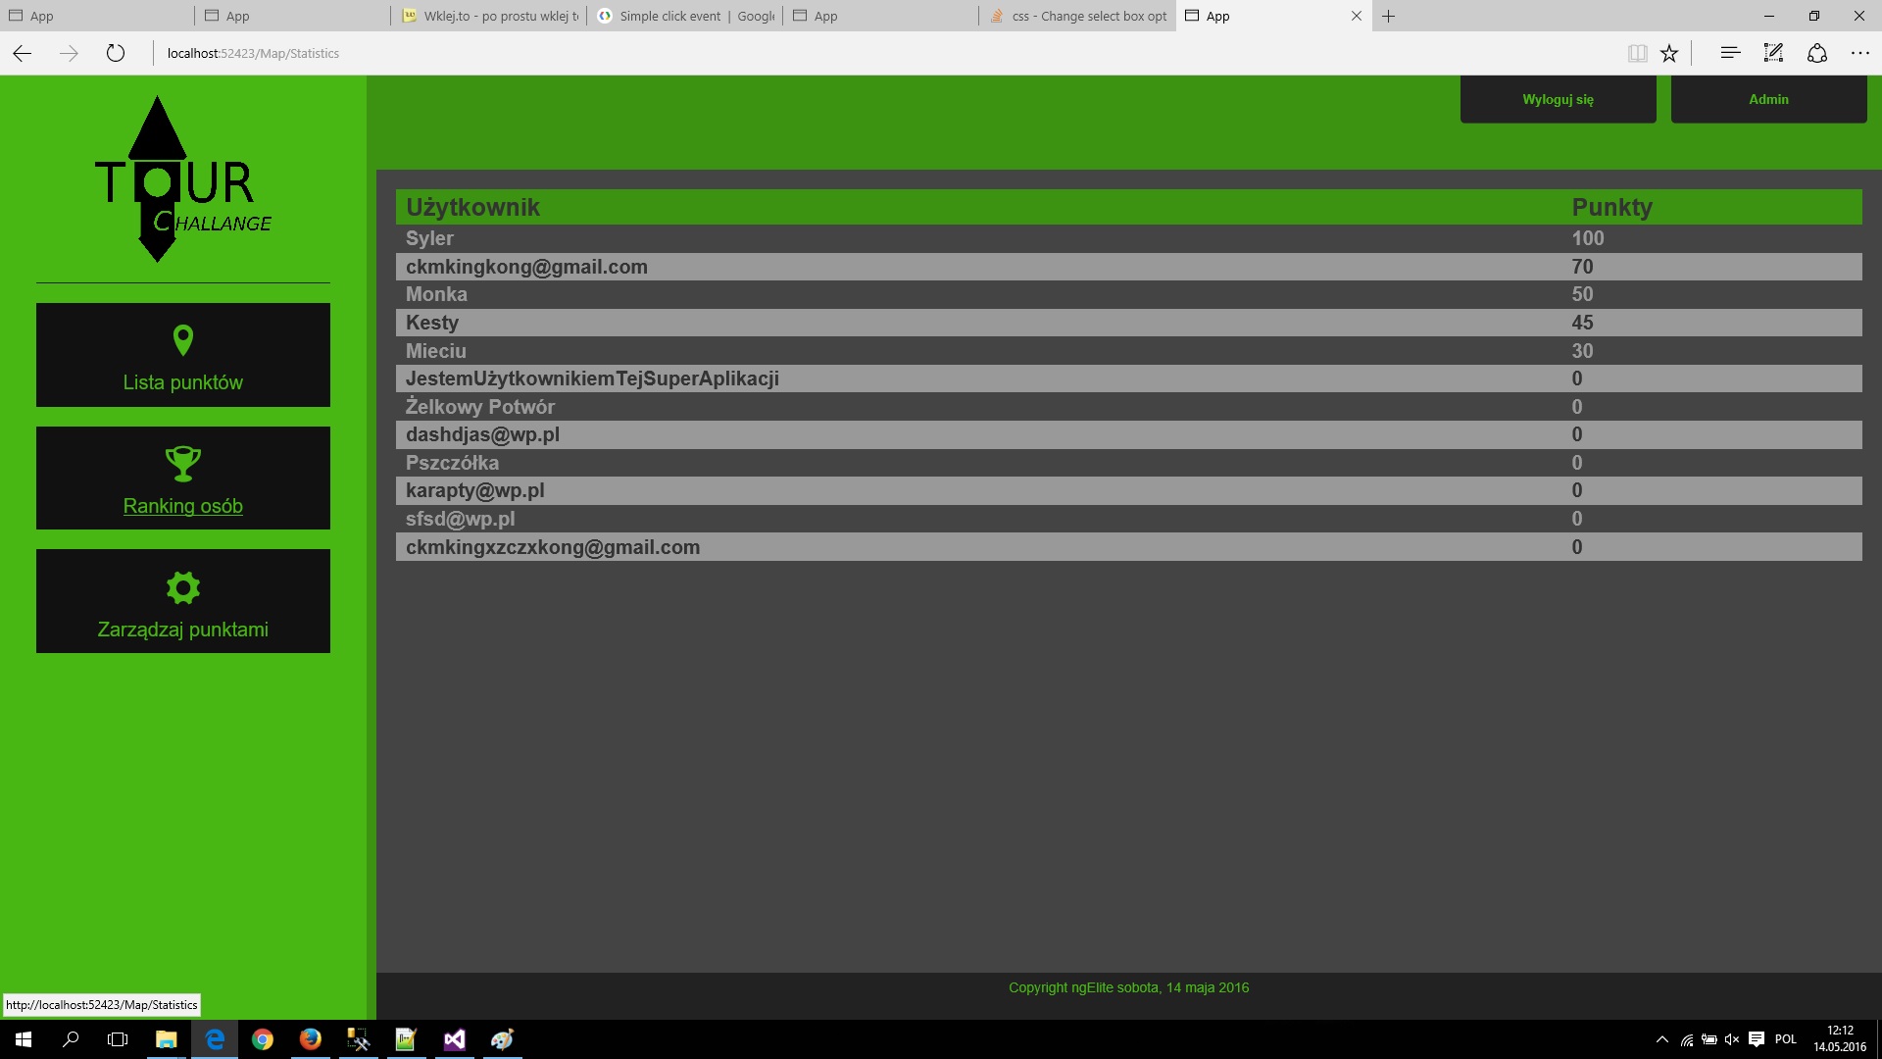Toggle the volume mute icon in system tray
This screenshot has width=1882, height=1059.
click(1731, 1039)
